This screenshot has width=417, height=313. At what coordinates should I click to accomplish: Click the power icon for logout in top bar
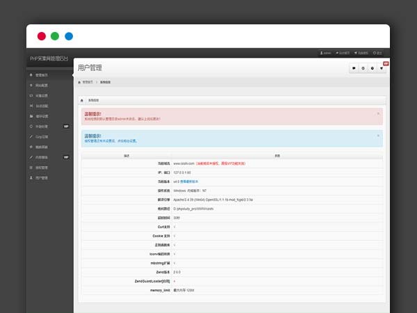pyautogui.click(x=373, y=52)
